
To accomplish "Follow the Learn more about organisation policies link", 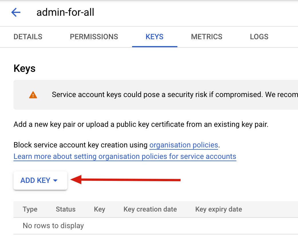I will 125,157.
